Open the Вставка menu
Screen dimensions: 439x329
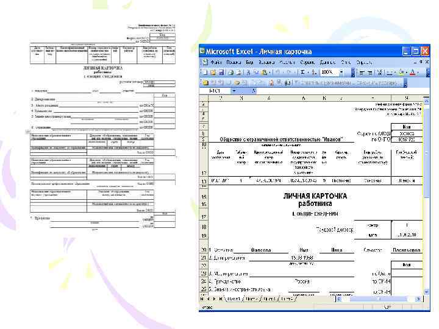pyautogui.click(x=266, y=62)
